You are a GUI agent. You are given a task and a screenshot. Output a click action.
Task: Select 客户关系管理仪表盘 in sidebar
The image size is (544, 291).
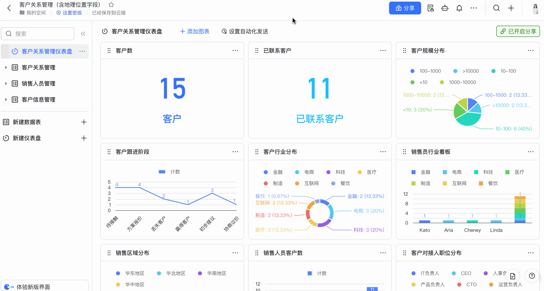(x=44, y=51)
